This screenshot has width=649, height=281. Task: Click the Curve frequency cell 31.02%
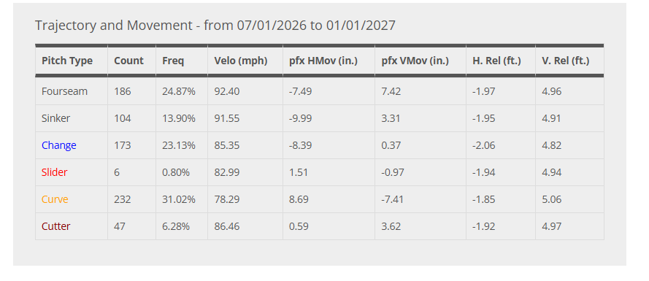pos(179,199)
